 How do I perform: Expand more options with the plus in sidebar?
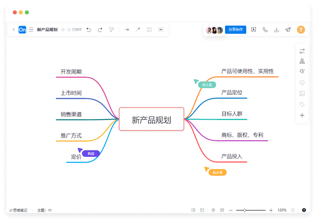point(302,115)
